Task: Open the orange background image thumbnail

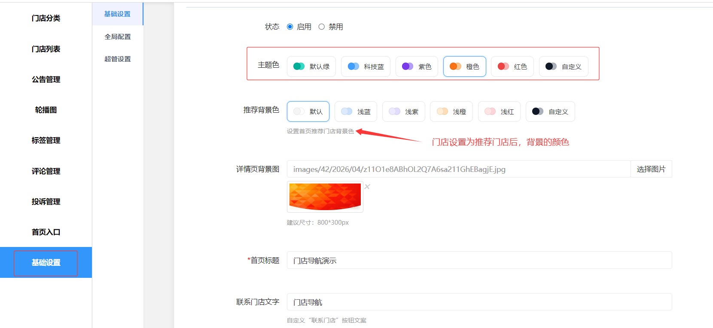Action: coord(325,197)
